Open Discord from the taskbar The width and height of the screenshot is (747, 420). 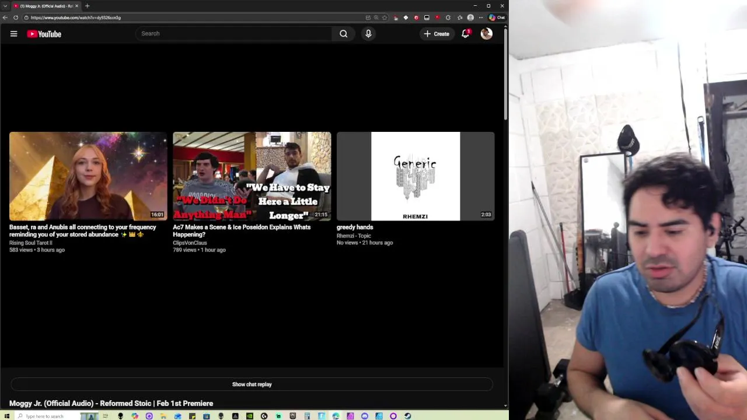pyautogui.click(x=364, y=416)
